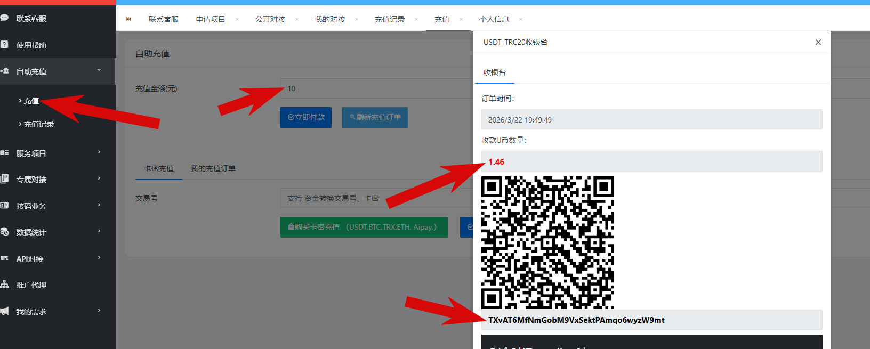Select the 卡密充值 tab
Viewport: 870px width, 349px height.
pos(159,168)
